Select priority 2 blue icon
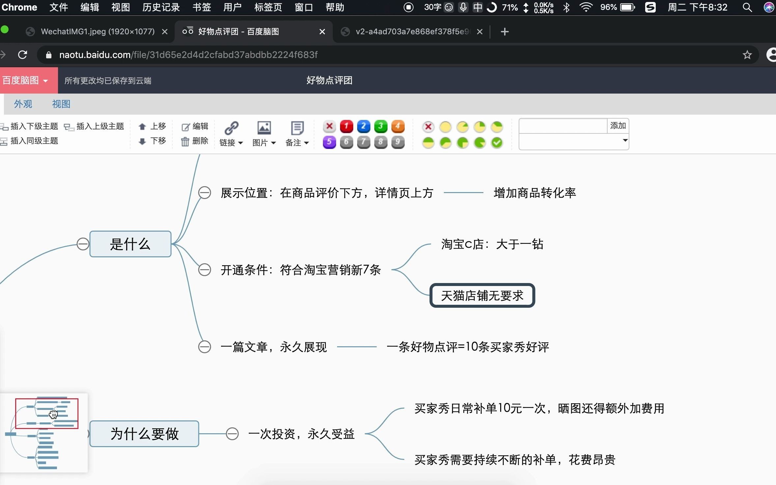The image size is (776, 485). pyautogui.click(x=363, y=126)
